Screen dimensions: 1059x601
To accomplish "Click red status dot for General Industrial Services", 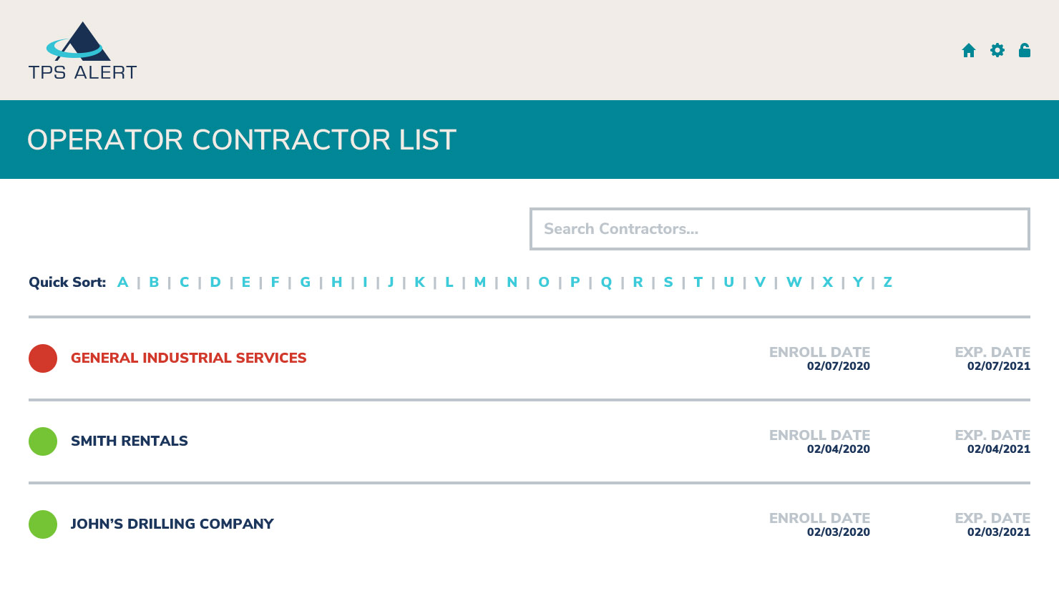I will [x=43, y=358].
